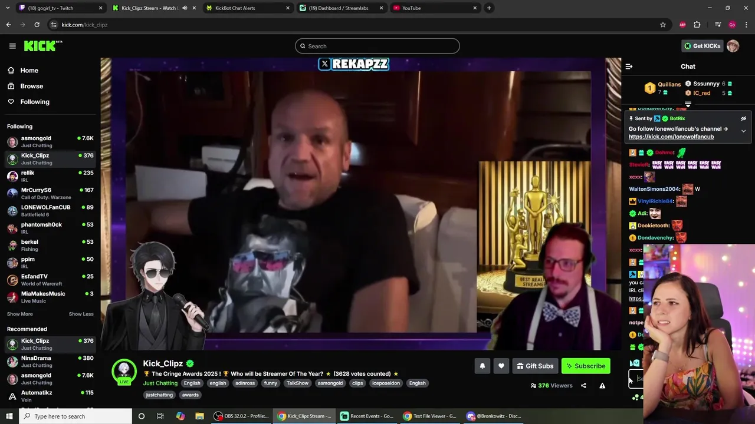The height and width of the screenshot is (424, 755).
Task: Click the adinross tag
Action: pos(245,383)
